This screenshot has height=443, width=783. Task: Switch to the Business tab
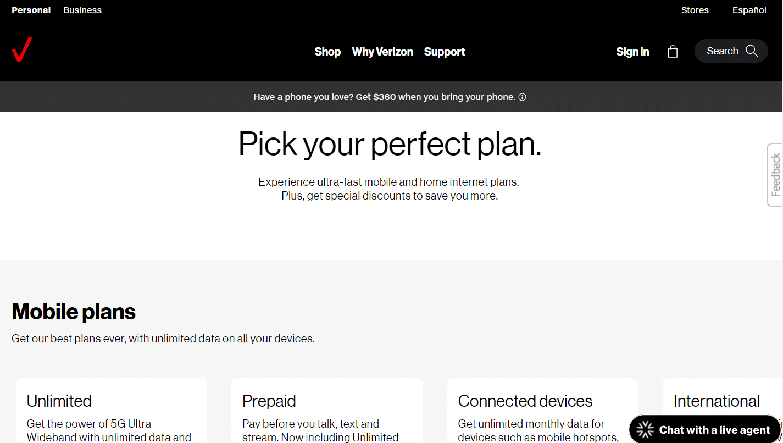pyautogui.click(x=82, y=10)
